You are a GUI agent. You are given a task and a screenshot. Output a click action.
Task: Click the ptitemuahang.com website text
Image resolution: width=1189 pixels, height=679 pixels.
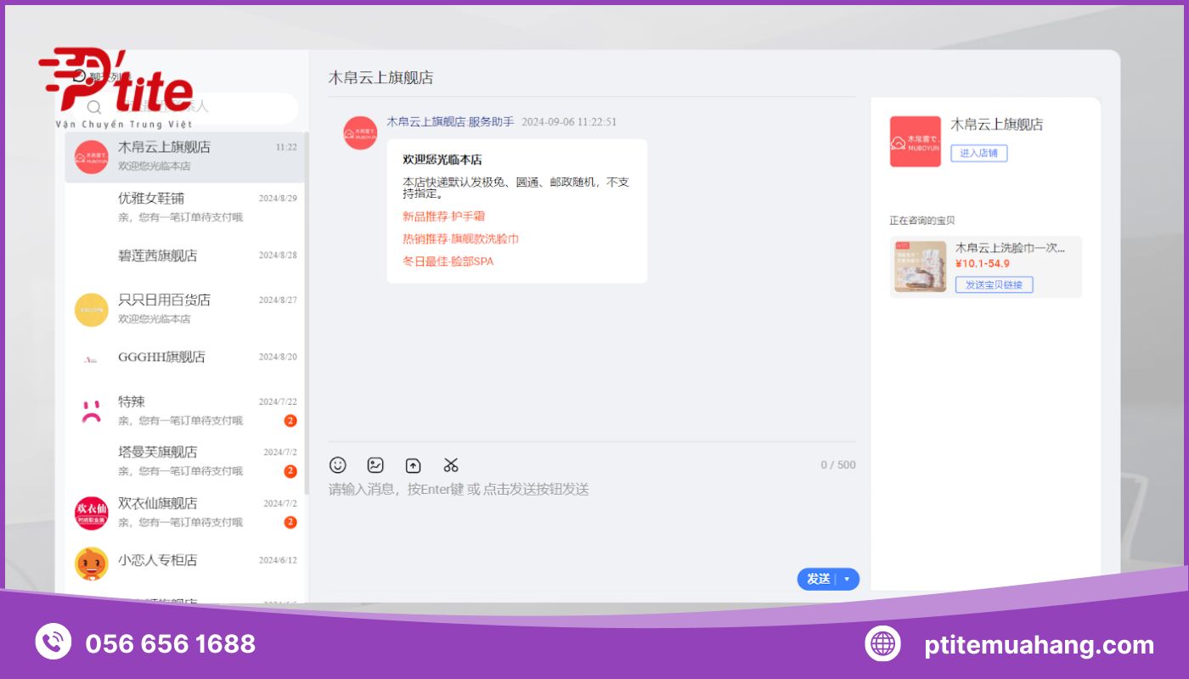click(x=1040, y=645)
